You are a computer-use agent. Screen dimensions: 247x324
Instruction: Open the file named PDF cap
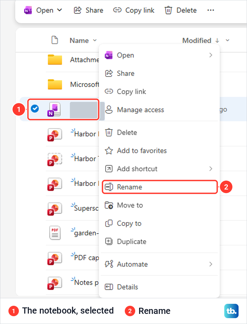pos(86,258)
